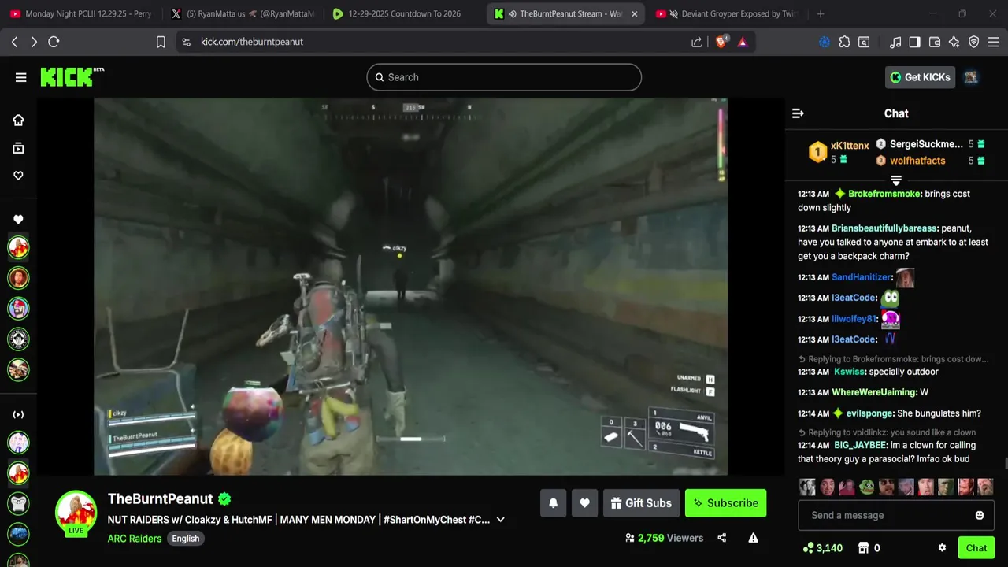Click the Gift Subs button
Viewport: 1008px width, 567px height.
coord(640,503)
